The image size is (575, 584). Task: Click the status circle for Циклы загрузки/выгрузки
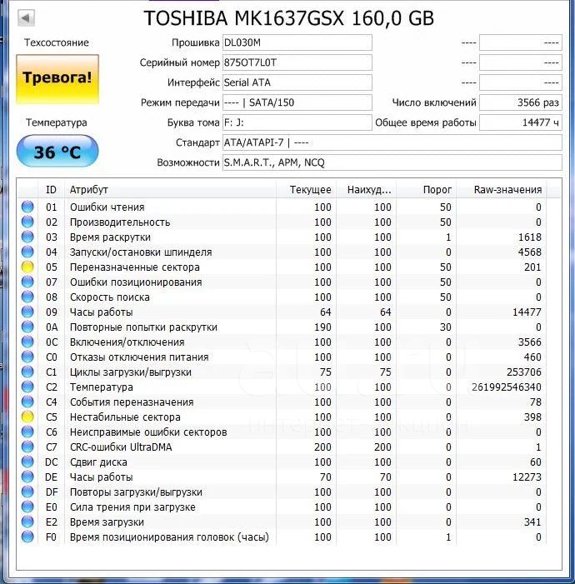[x=27, y=372]
